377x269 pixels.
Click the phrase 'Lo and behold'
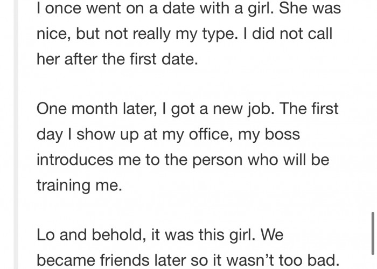90,234
